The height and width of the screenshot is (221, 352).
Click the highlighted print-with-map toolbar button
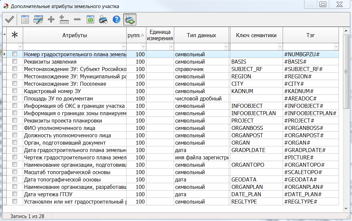click(x=130, y=20)
